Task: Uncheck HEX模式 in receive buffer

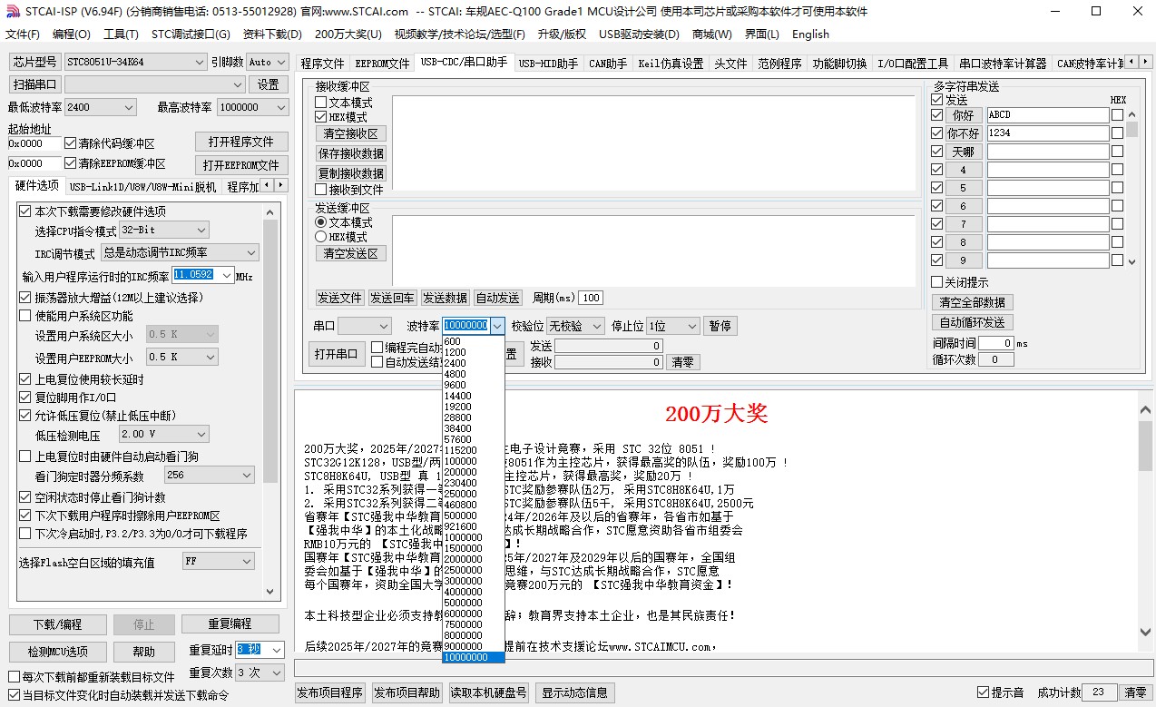Action: click(321, 117)
